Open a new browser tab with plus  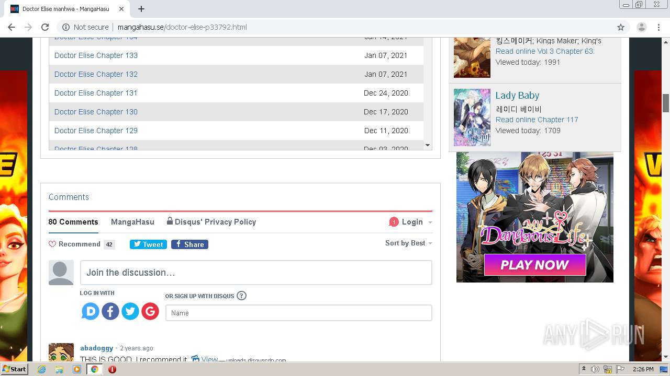[x=141, y=9]
